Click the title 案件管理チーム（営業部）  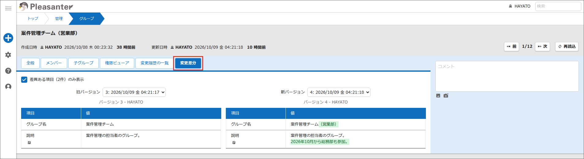tap(49, 33)
